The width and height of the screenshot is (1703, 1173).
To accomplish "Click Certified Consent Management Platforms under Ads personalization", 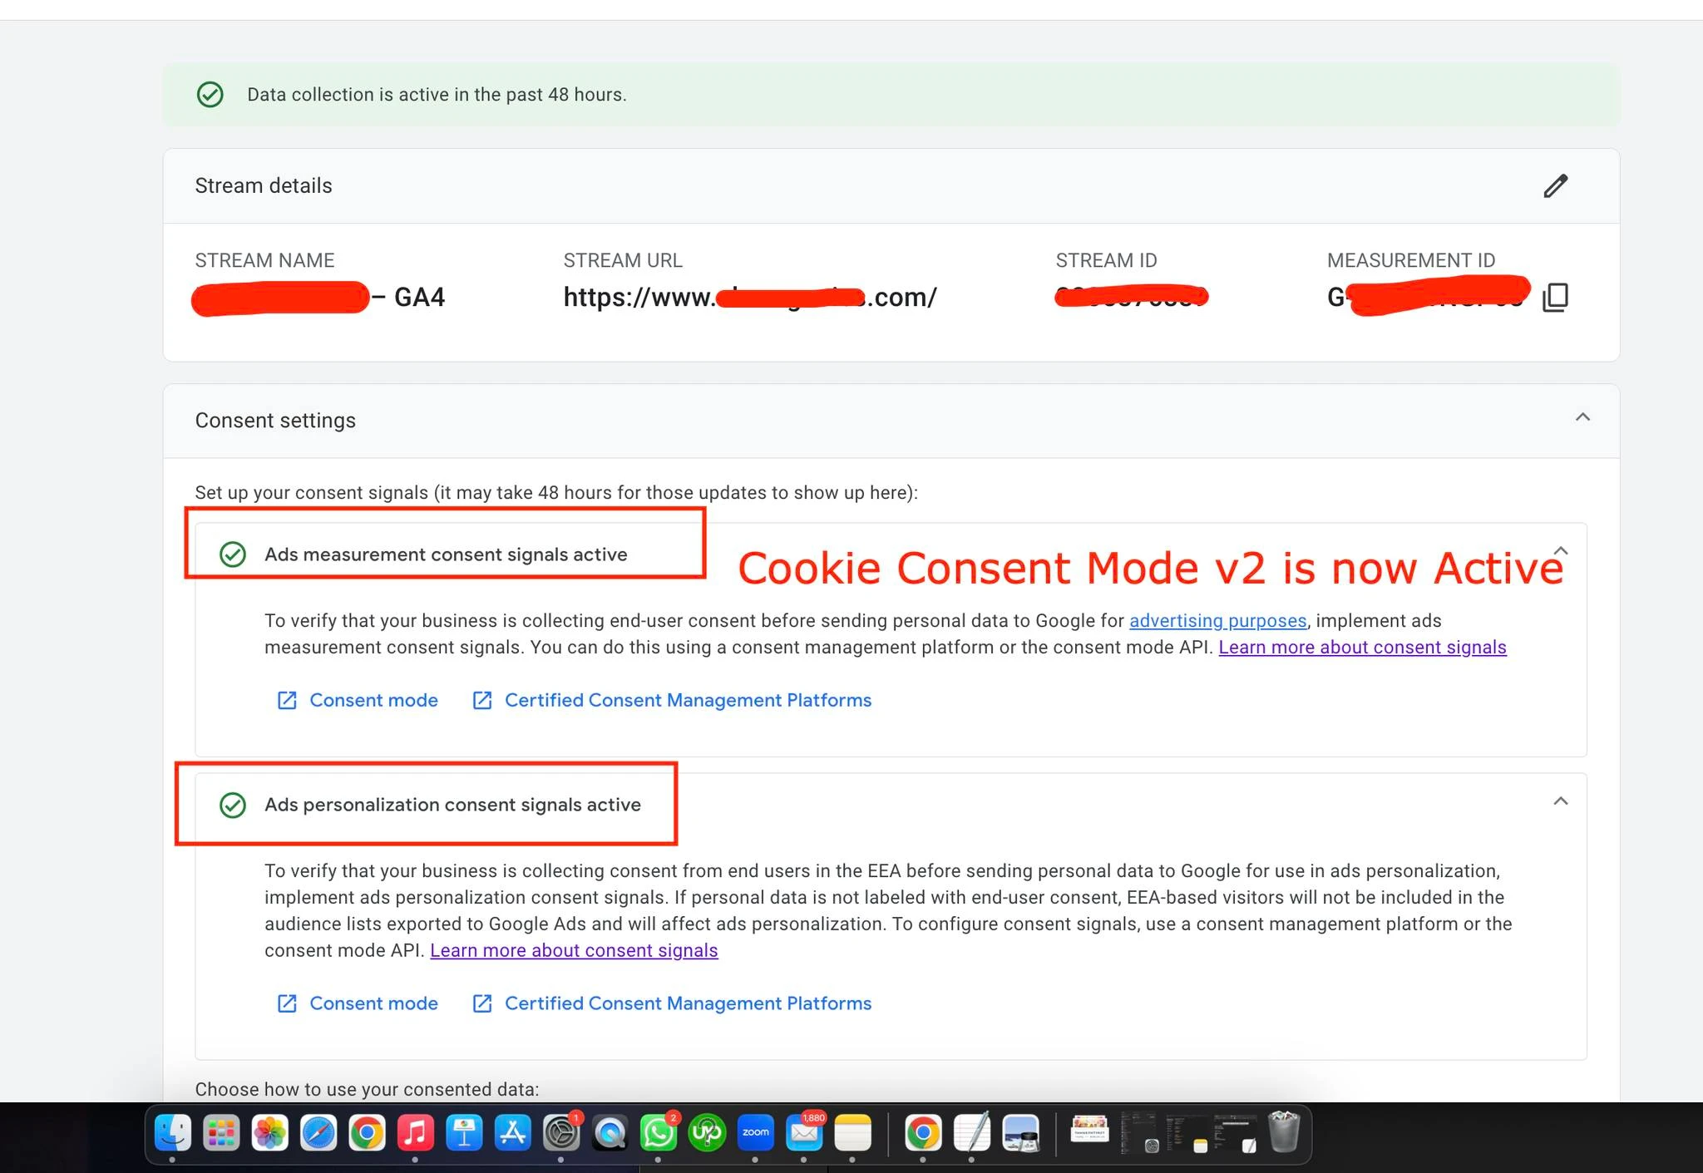I will pyautogui.click(x=688, y=1003).
